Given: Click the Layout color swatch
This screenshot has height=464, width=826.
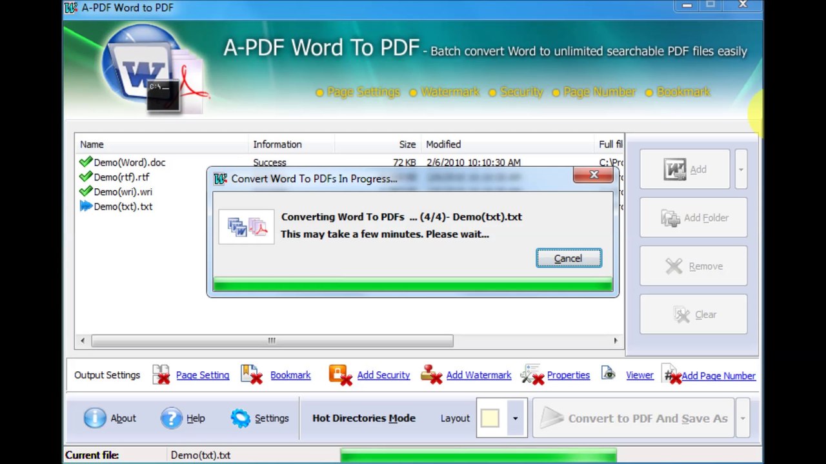Looking at the screenshot, I should (x=490, y=418).
